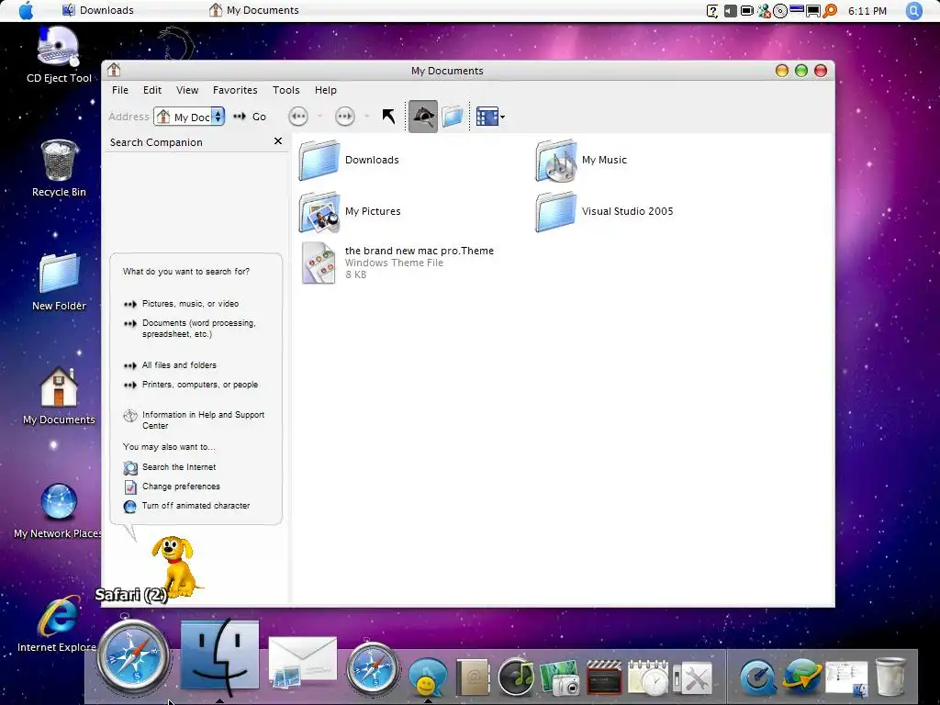The image size is (940, 705).
Task: Select the Visual Studio 2005 folder
Action: pos(604,212)
